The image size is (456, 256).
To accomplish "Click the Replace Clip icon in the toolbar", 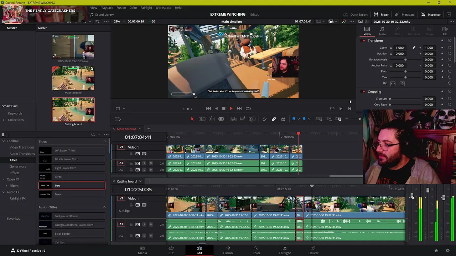I will 252,119.
